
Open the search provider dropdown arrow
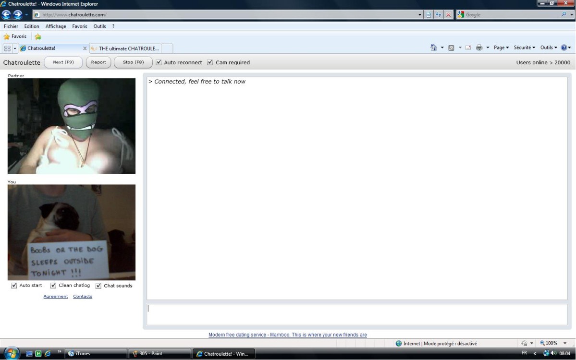coord(572,15)
